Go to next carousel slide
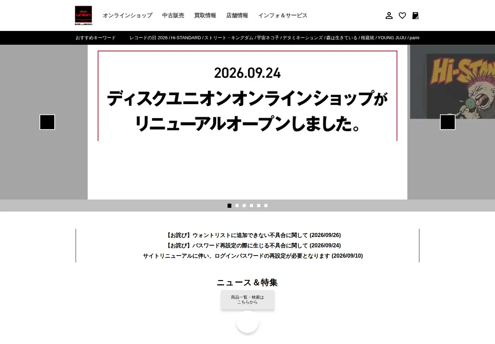The width and height of the screenshot is (495, 344). [x=448, y=122]
